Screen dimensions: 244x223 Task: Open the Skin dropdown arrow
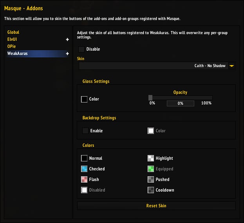click(x=232, y=66)
